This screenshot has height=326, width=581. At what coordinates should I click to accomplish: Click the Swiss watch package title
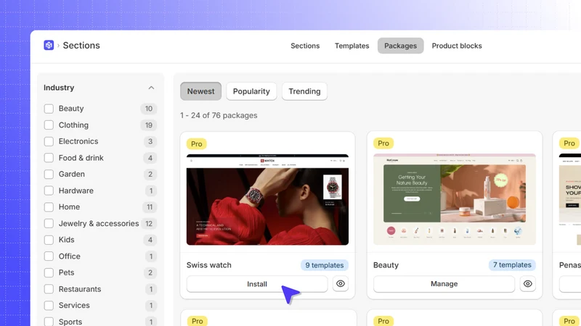(x=209, y=265)
